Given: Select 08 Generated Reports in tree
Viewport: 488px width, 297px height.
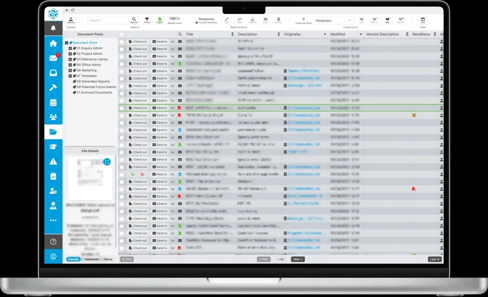Looking at the screenshot, I should point(93,81).
